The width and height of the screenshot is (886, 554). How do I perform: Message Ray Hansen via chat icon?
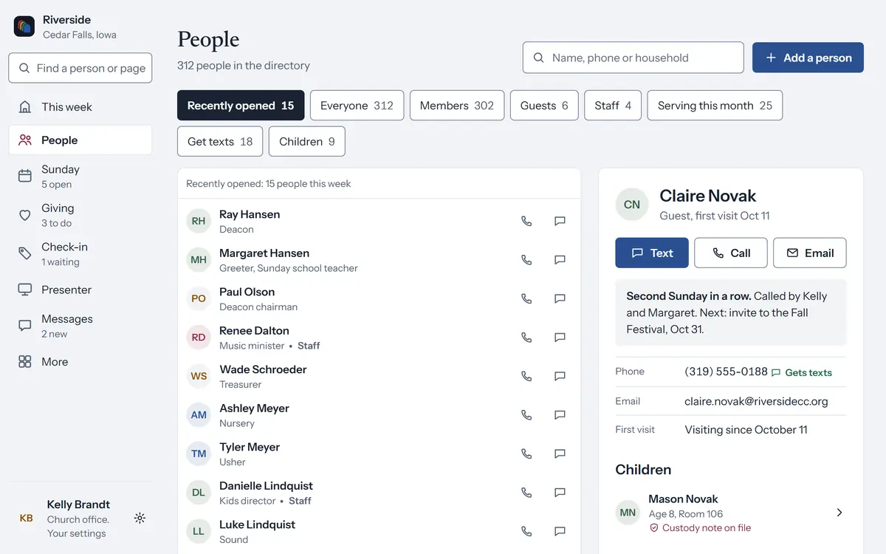560,221
